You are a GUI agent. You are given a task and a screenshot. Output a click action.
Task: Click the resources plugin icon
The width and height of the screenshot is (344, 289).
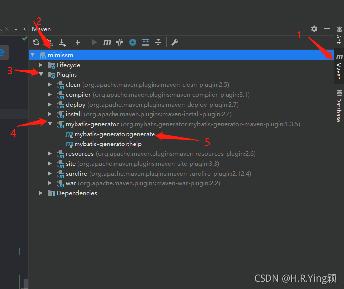point(60,154)
